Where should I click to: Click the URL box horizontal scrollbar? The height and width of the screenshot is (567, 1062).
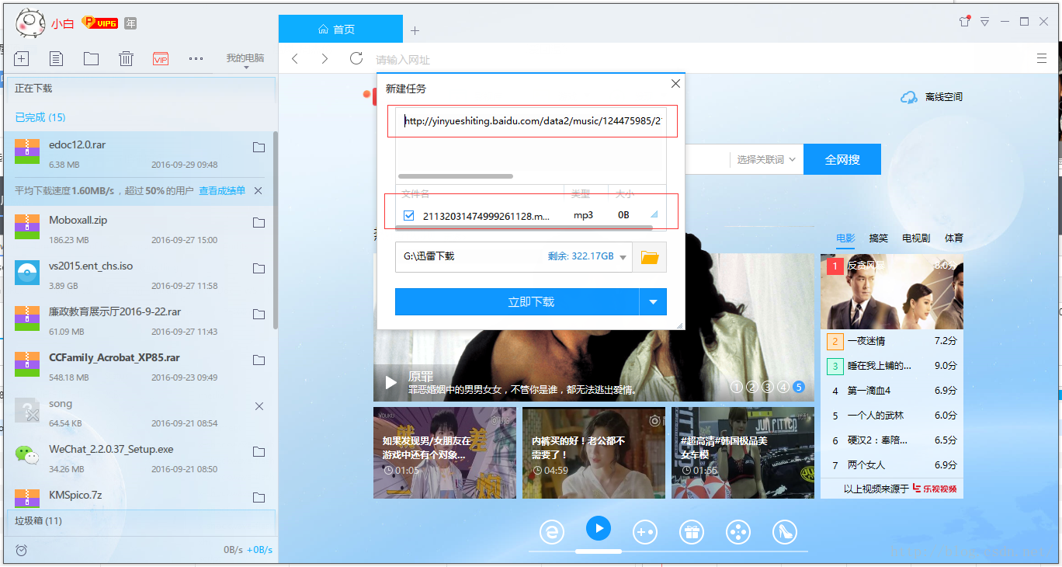456,177
